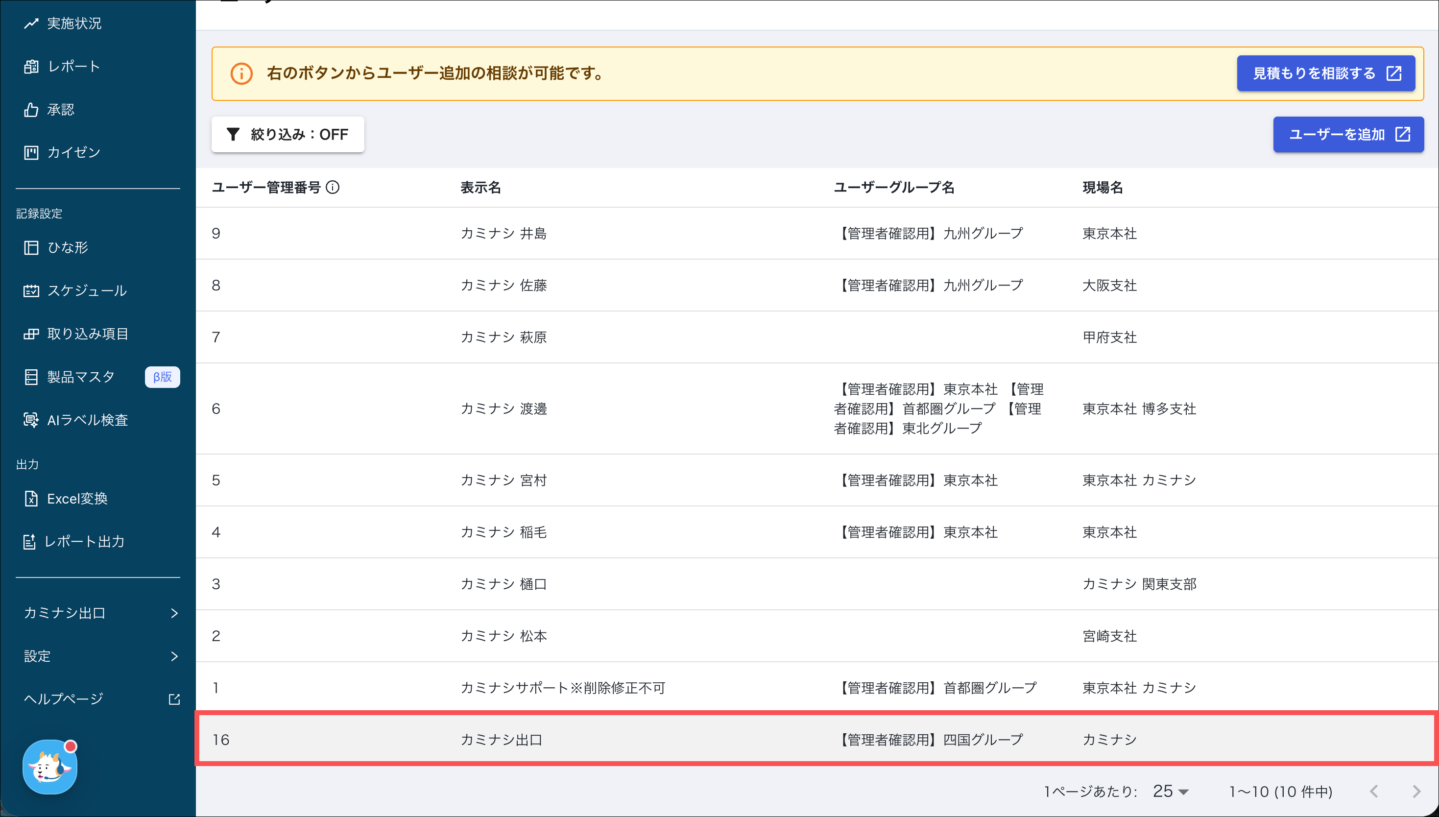Open 製品マスタ β版 menu item
Image resolution: width=1439 pixels, height=817 pixels.
click(x=81, y=377)
